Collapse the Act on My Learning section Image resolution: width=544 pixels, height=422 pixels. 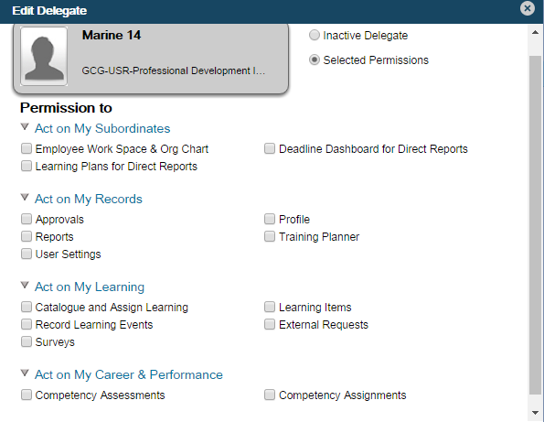coord(25,286)
